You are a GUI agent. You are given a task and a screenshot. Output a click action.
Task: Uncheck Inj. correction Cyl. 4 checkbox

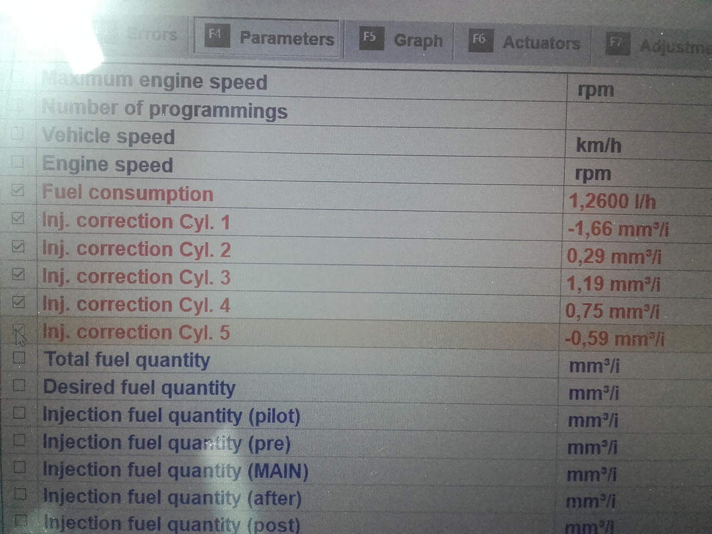click(x=19, y=302)
